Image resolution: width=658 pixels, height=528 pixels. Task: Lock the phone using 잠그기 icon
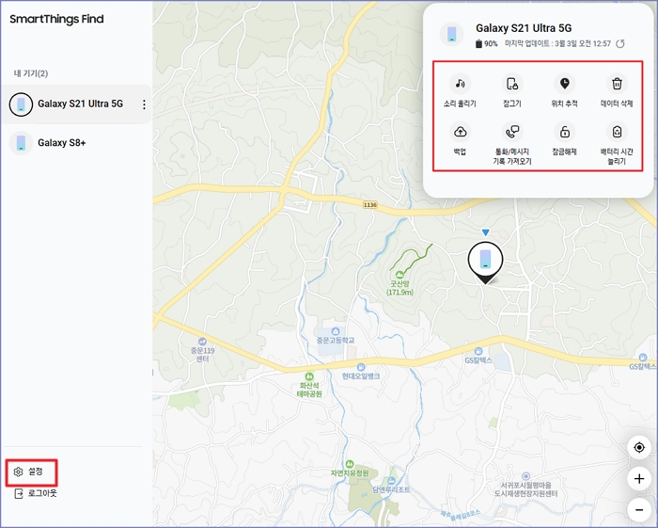(x=512, y=84)
